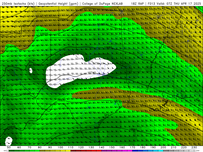Click the 10800 contour label near the Houston coast
Image resolution: width=203 pixels, height=152 pixels.
pyautogui.click(x=117, y=101)
